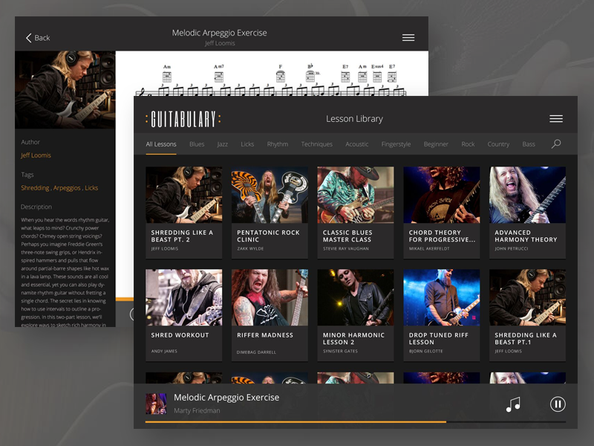
Task: Click the Jeff Loomis photo in lesson window
Action: 65,89
